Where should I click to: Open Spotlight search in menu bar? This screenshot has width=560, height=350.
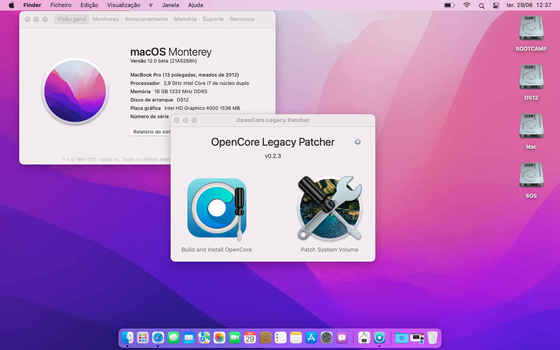tap(482, 5)
